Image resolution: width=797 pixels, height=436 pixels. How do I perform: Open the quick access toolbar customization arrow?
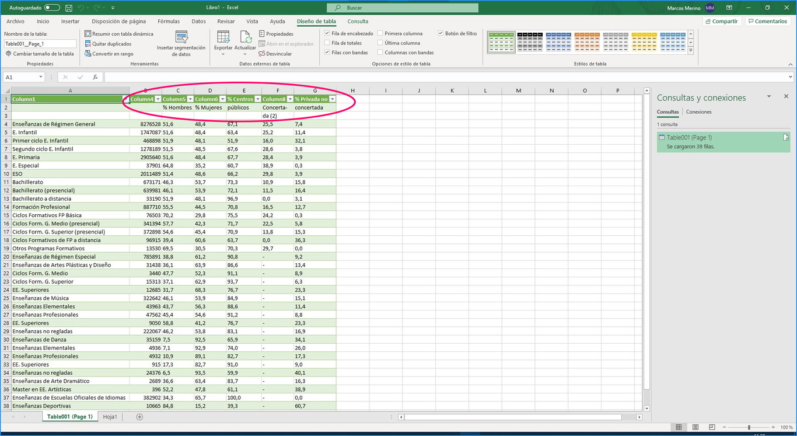pyautogui.click(x=113, y=8)
